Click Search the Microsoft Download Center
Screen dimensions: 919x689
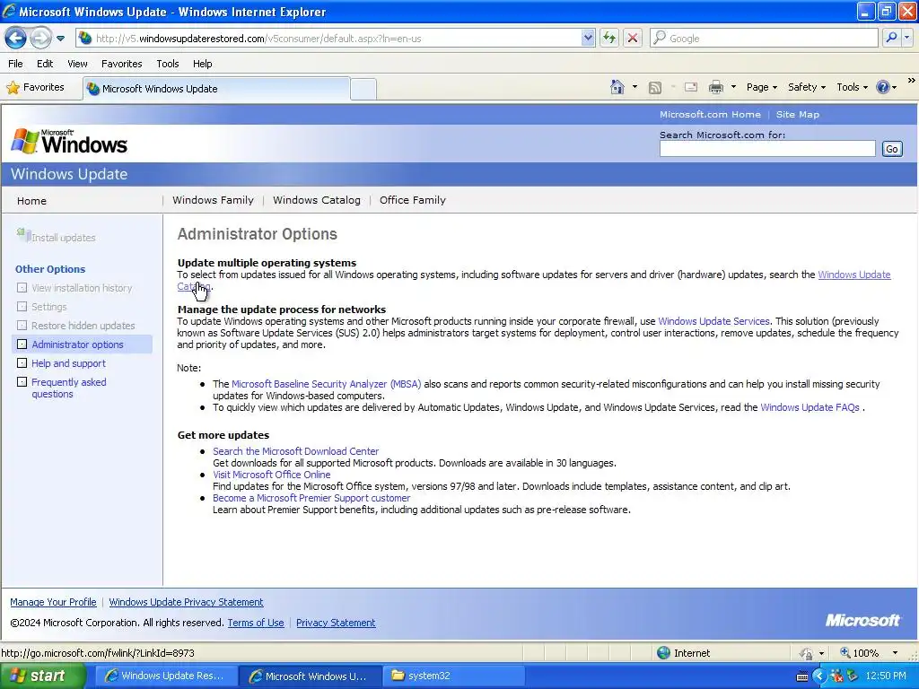tap(295, 452)
